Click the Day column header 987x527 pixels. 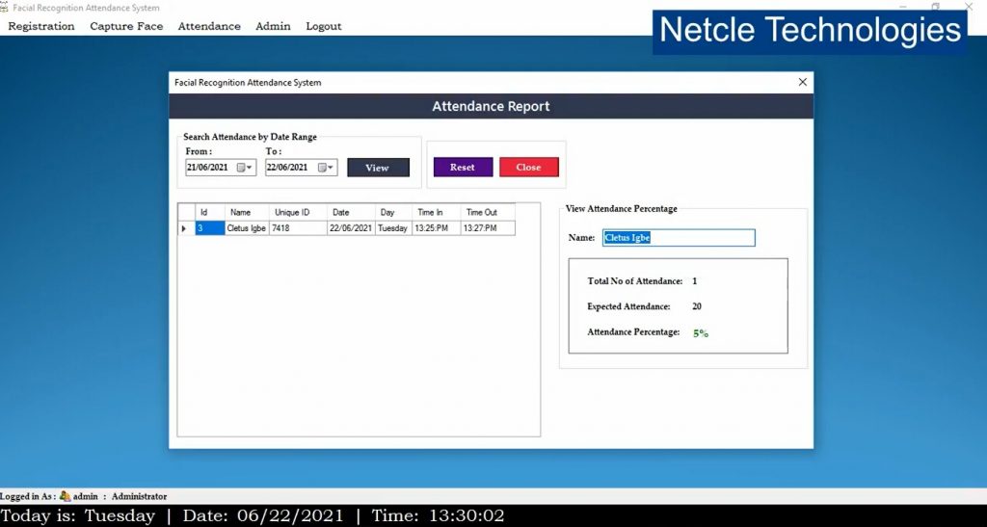tap(394, 213)
